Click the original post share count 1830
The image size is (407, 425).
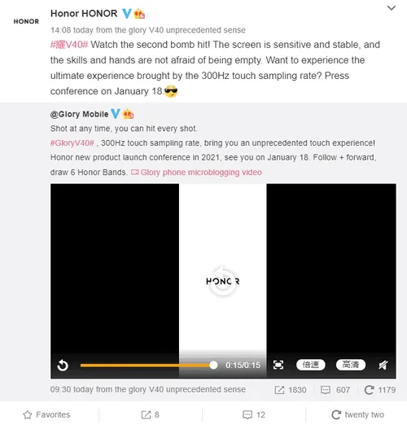291,390
